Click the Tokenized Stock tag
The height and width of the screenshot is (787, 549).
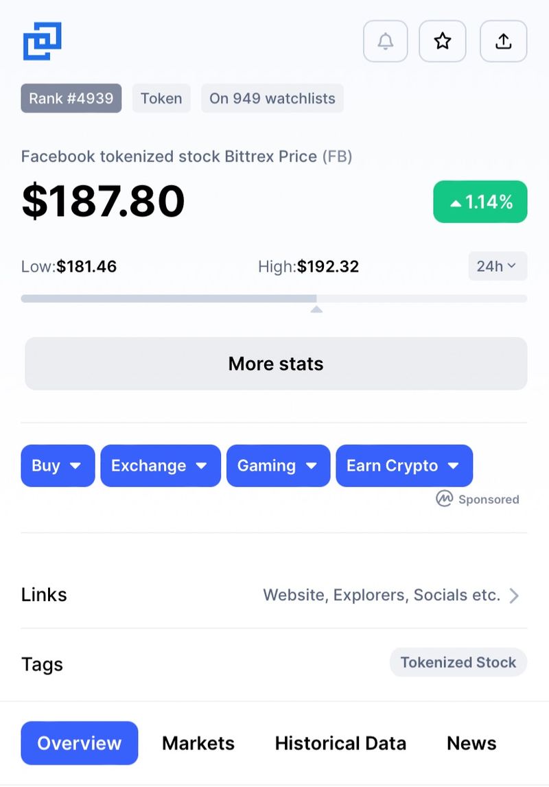tap(458, 662)
